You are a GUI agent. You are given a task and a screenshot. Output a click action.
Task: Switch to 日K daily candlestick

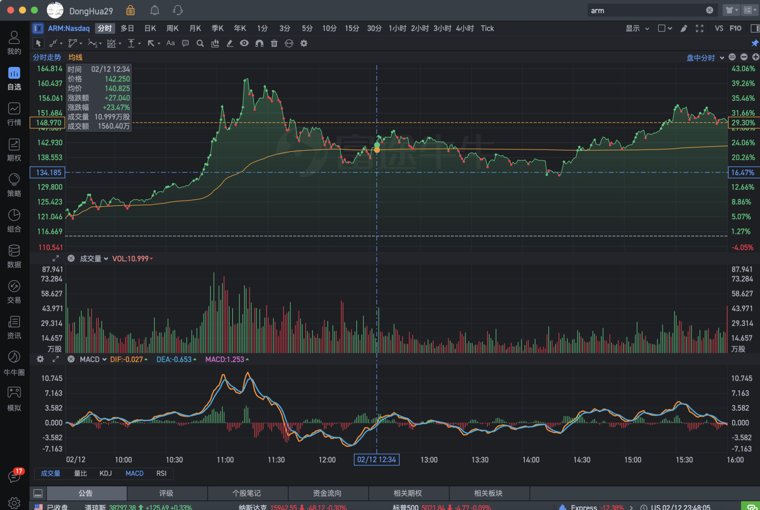click(150, 28)
